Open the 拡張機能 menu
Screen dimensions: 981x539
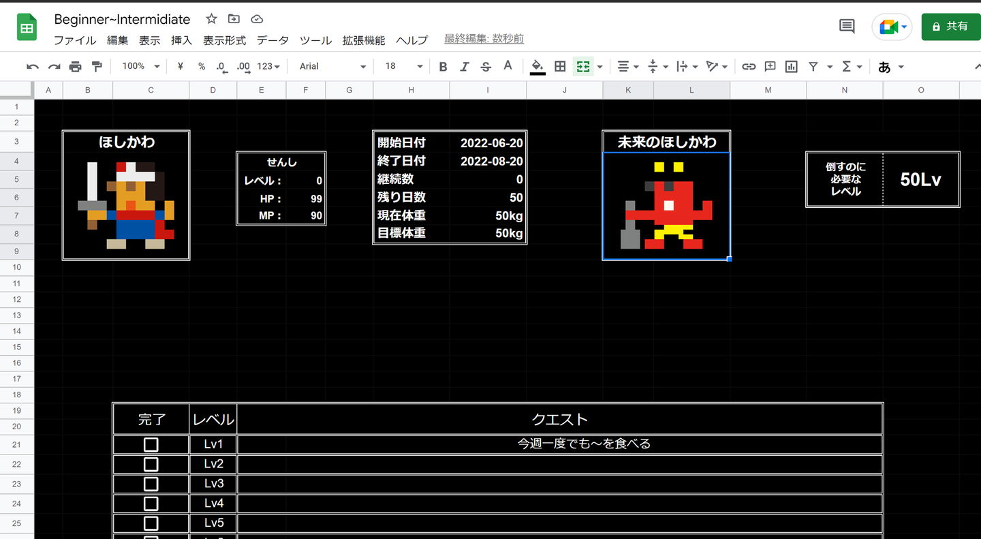pos(364,40)
